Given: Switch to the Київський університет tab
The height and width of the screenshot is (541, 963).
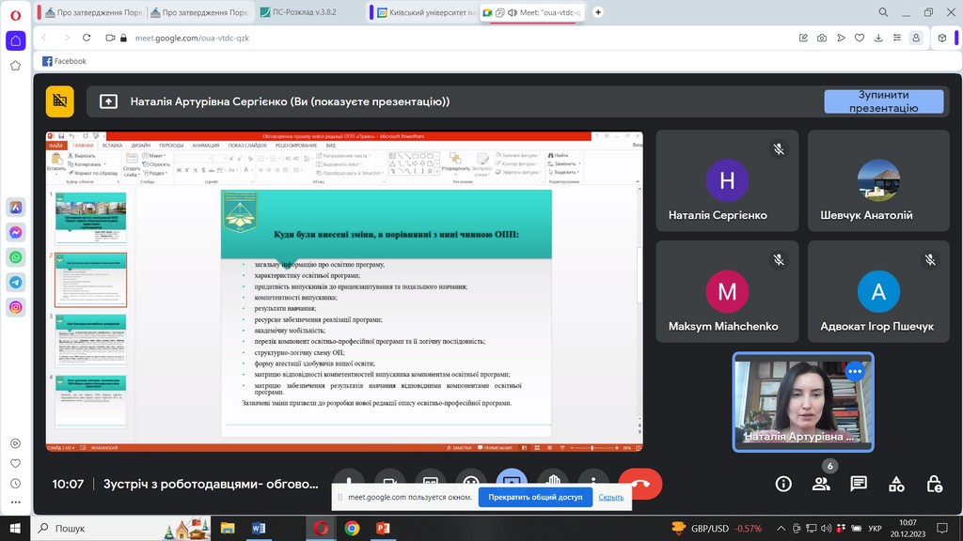Looking at the screenshot, I should click(425, 12).
